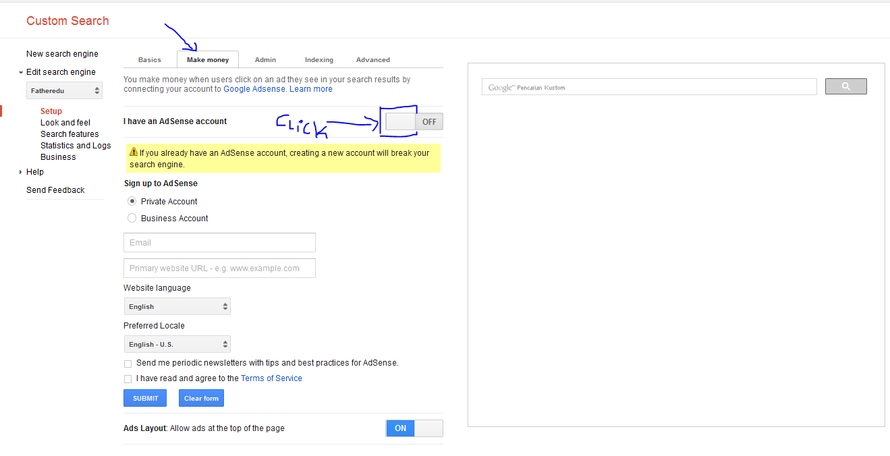890x456 pixels.
Task: Toggle the Ads Layout ON switch
Action: click(x=414, y=428)
